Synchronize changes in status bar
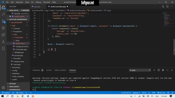Viewport: 175px width, 98px height. [x=13, y=93]
